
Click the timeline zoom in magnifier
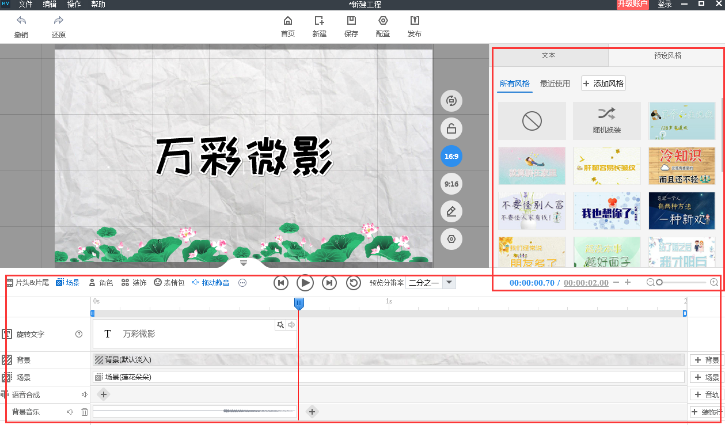point(714,282)
